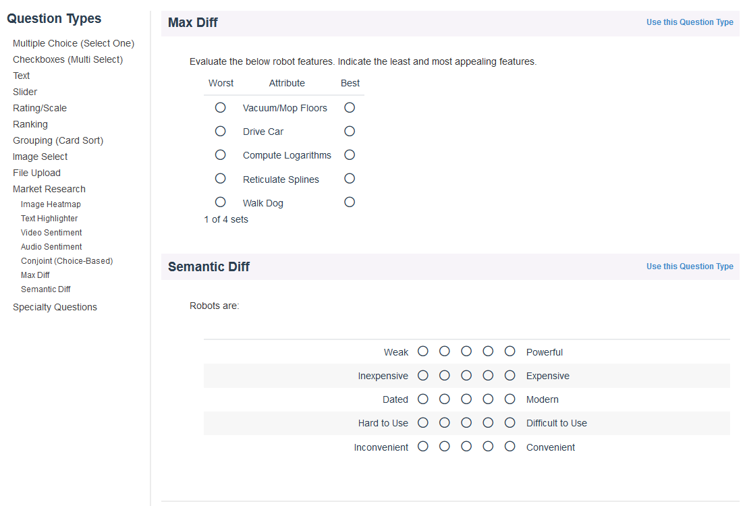Mark Vacuum/Mop Floors as Worst
Screen dimensions: 745x506
220,107
